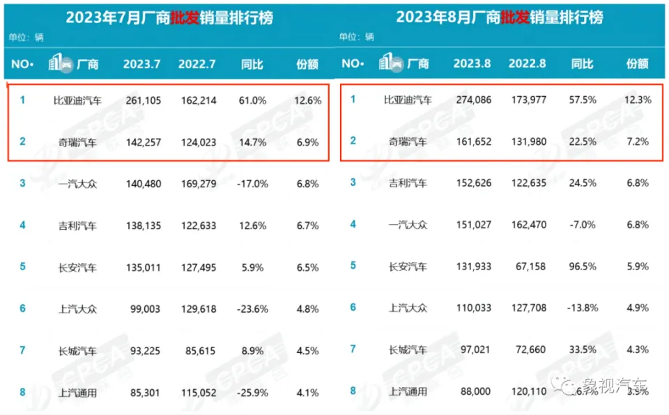Viewport: 669px width, 415px height.
Task: Click the '份额' header in the August table
Action: (x=638, y=63)
